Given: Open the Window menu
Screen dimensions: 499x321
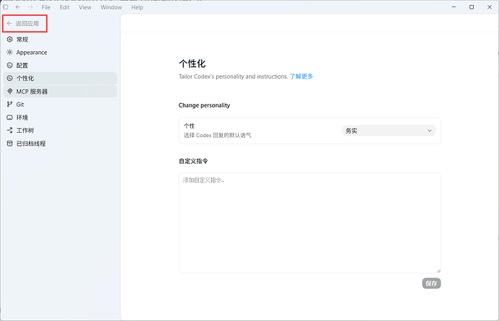Looking at the screenshot, I should pos(111,7).
